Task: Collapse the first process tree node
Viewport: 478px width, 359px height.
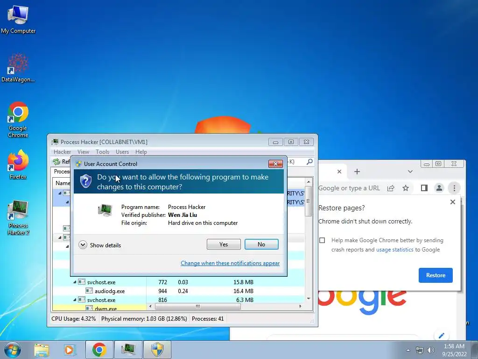Action: pyautogui.click(x=60, y=193)
